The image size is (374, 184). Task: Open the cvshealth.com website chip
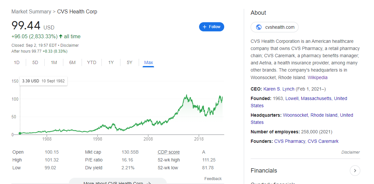[274, 27]
